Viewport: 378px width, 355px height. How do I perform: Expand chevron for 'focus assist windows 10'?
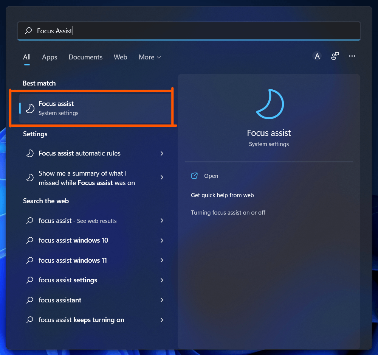pos(162,240)
